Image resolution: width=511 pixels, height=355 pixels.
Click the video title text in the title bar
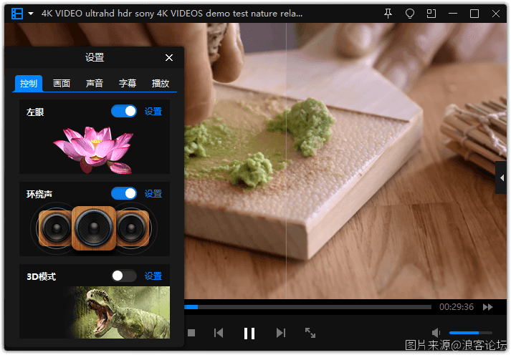click(x=172, y=14)
